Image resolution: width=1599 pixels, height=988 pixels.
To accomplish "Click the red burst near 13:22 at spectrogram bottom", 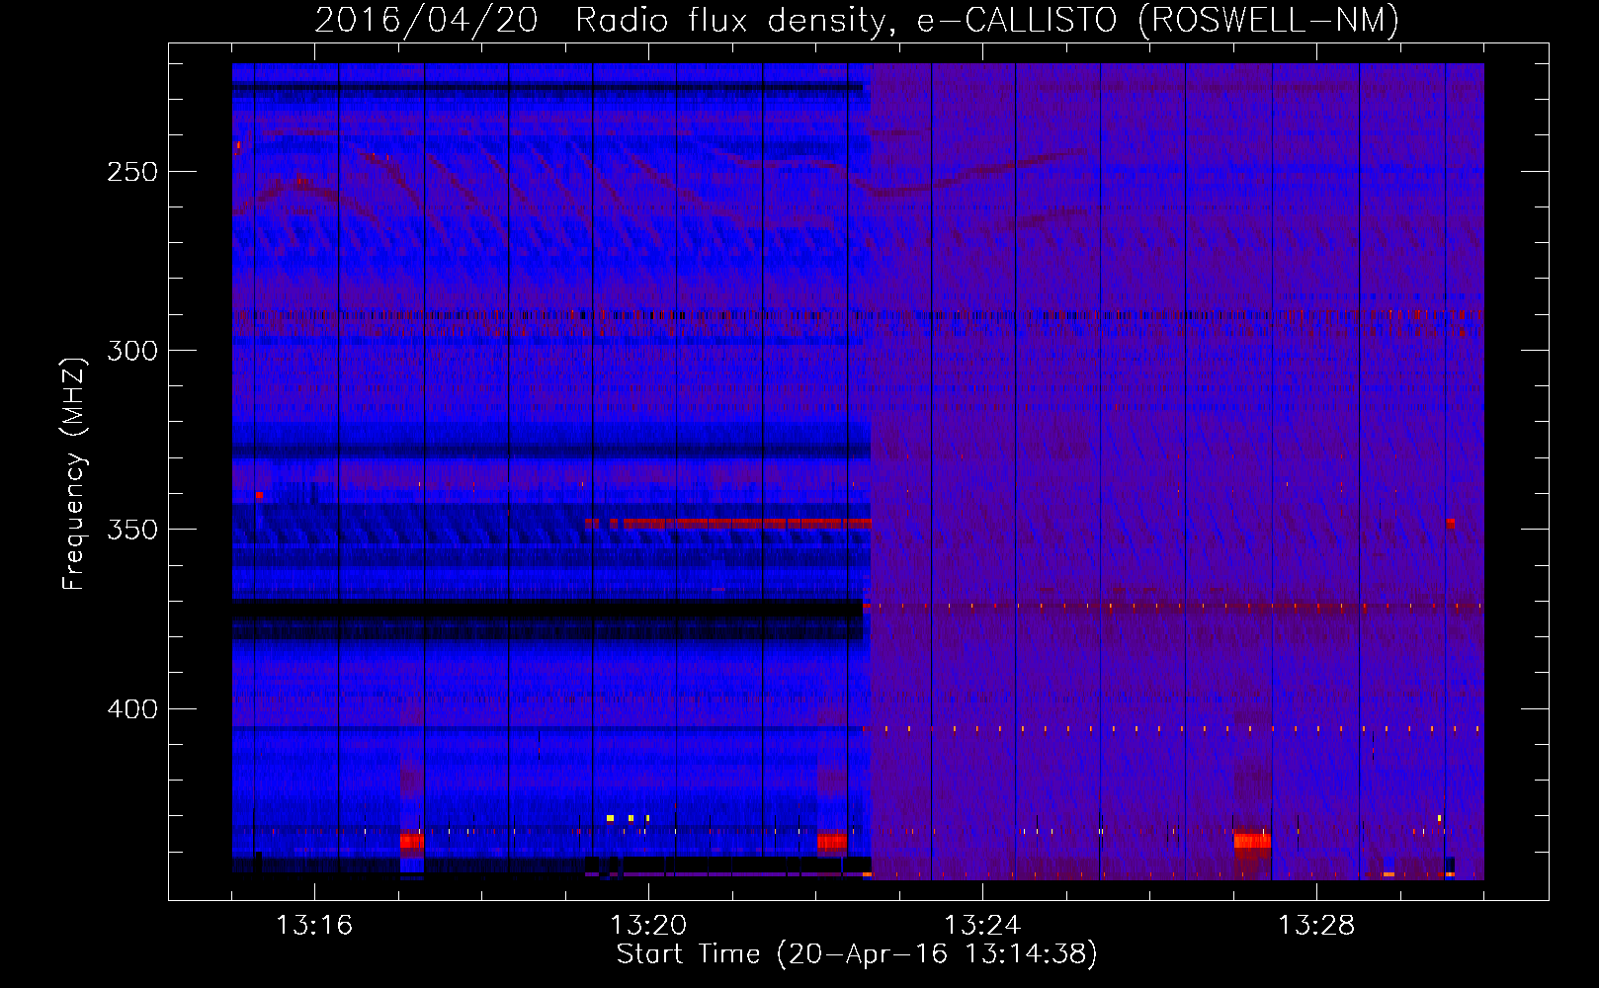I will tap(832, 842).
